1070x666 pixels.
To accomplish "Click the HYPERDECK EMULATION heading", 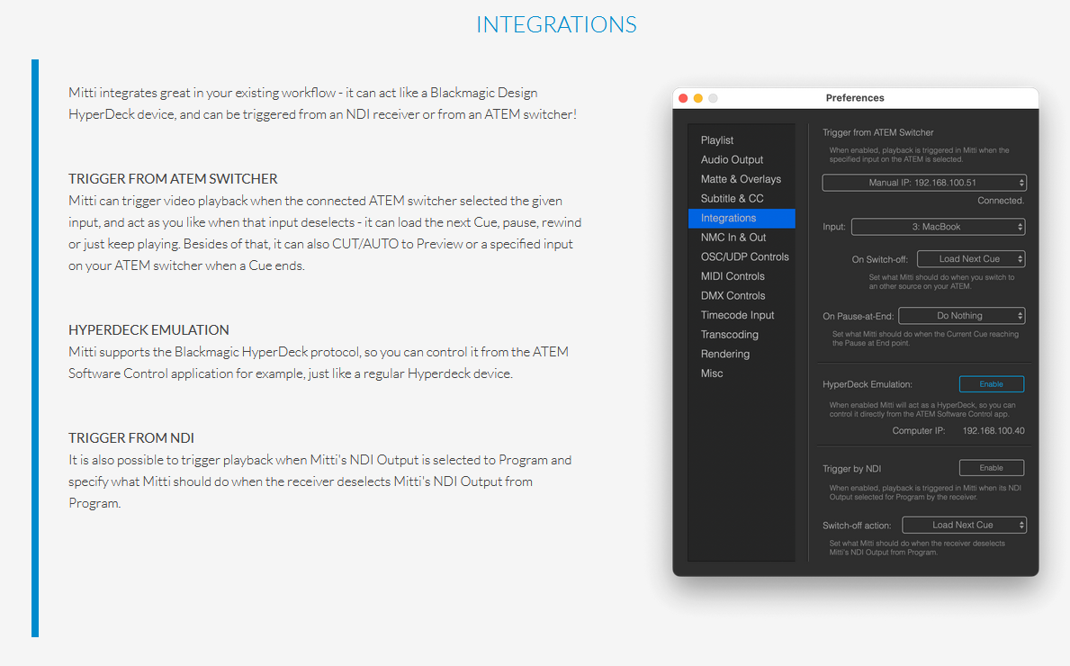I will click(148, 330).
